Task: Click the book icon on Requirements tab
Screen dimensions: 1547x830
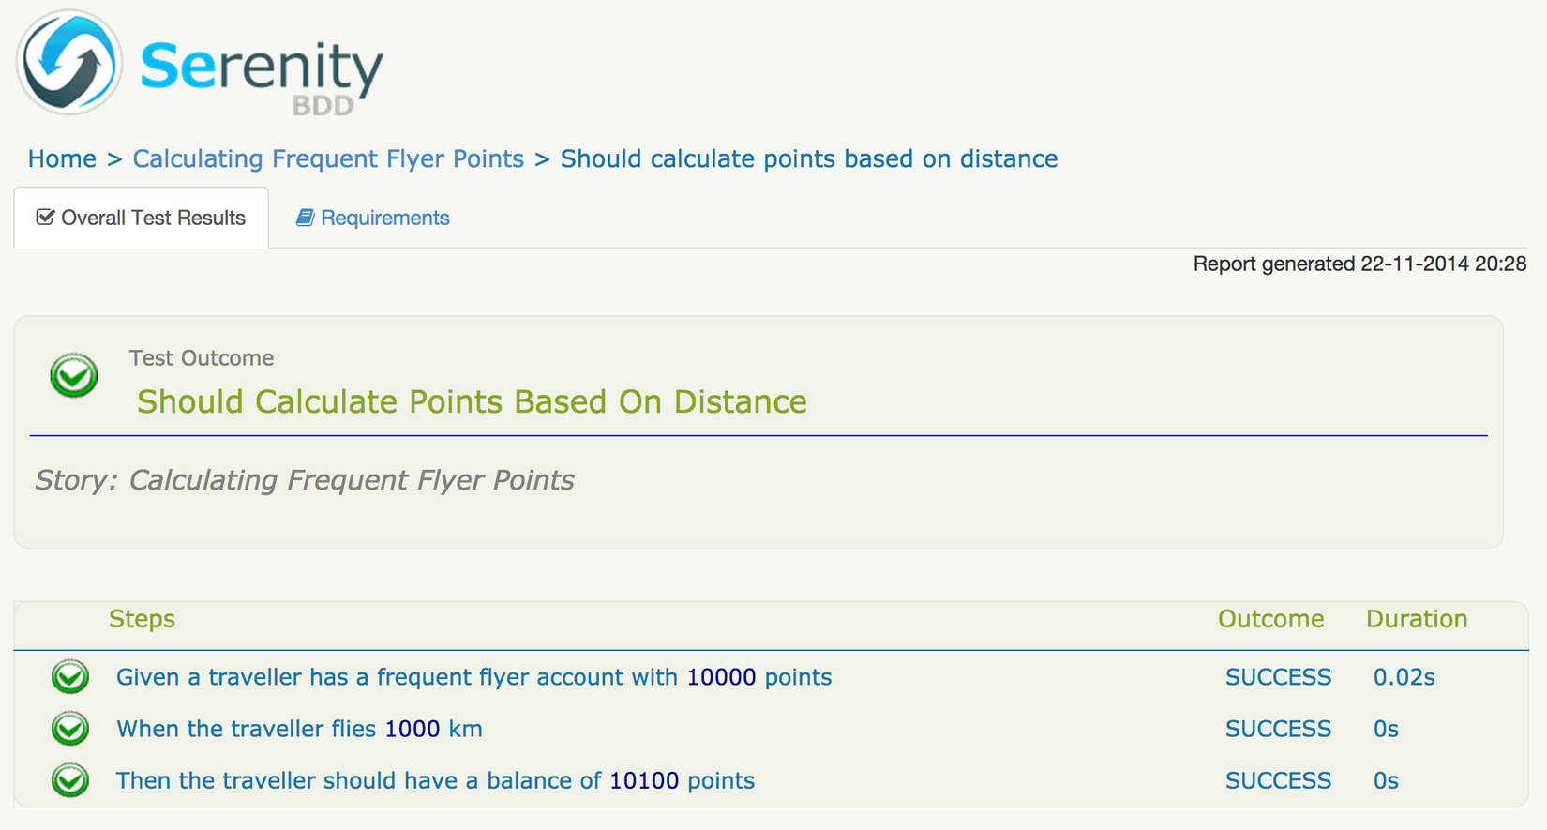Action: [305, 218]
